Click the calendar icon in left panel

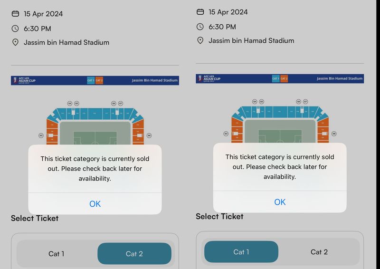pyautogui.click(x=15, y=14)
